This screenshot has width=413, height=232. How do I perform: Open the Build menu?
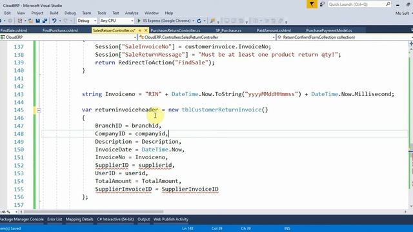click(x=54, y=13)
